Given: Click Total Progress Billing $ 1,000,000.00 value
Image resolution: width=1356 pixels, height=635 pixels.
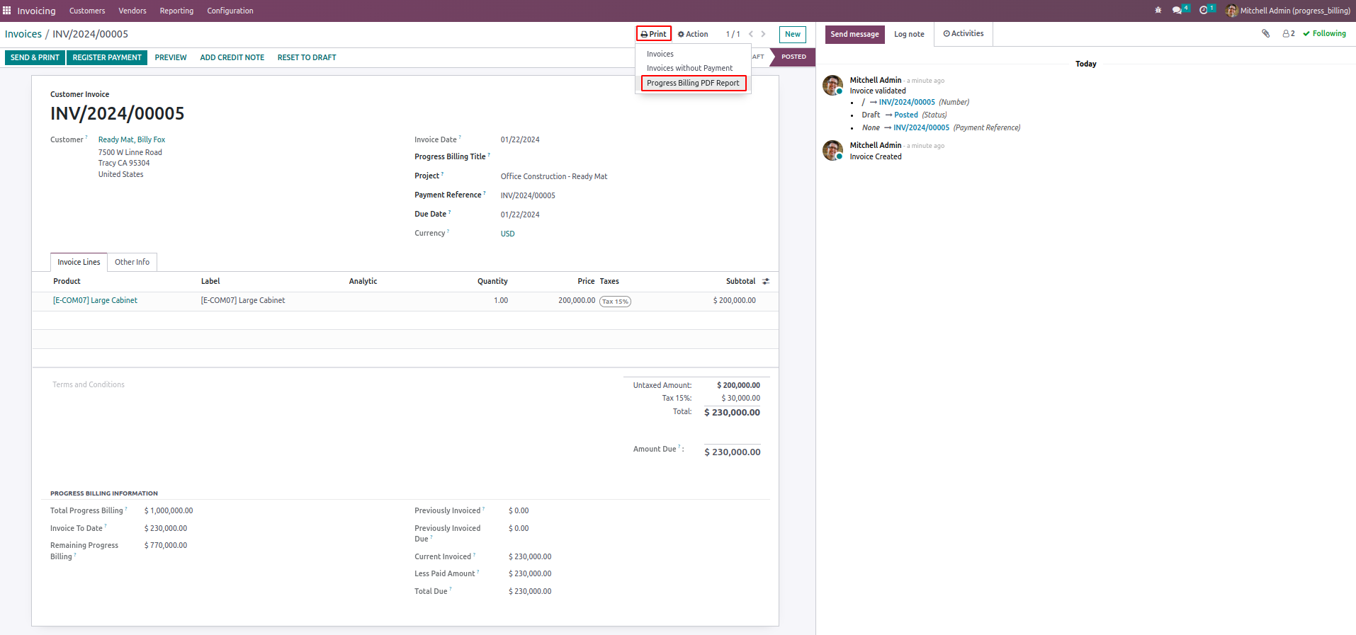Looking at the screenshot, I should (x=169, y=510).
